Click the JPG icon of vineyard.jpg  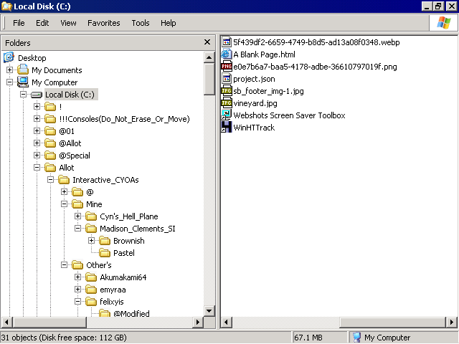(x=227, y=103)
